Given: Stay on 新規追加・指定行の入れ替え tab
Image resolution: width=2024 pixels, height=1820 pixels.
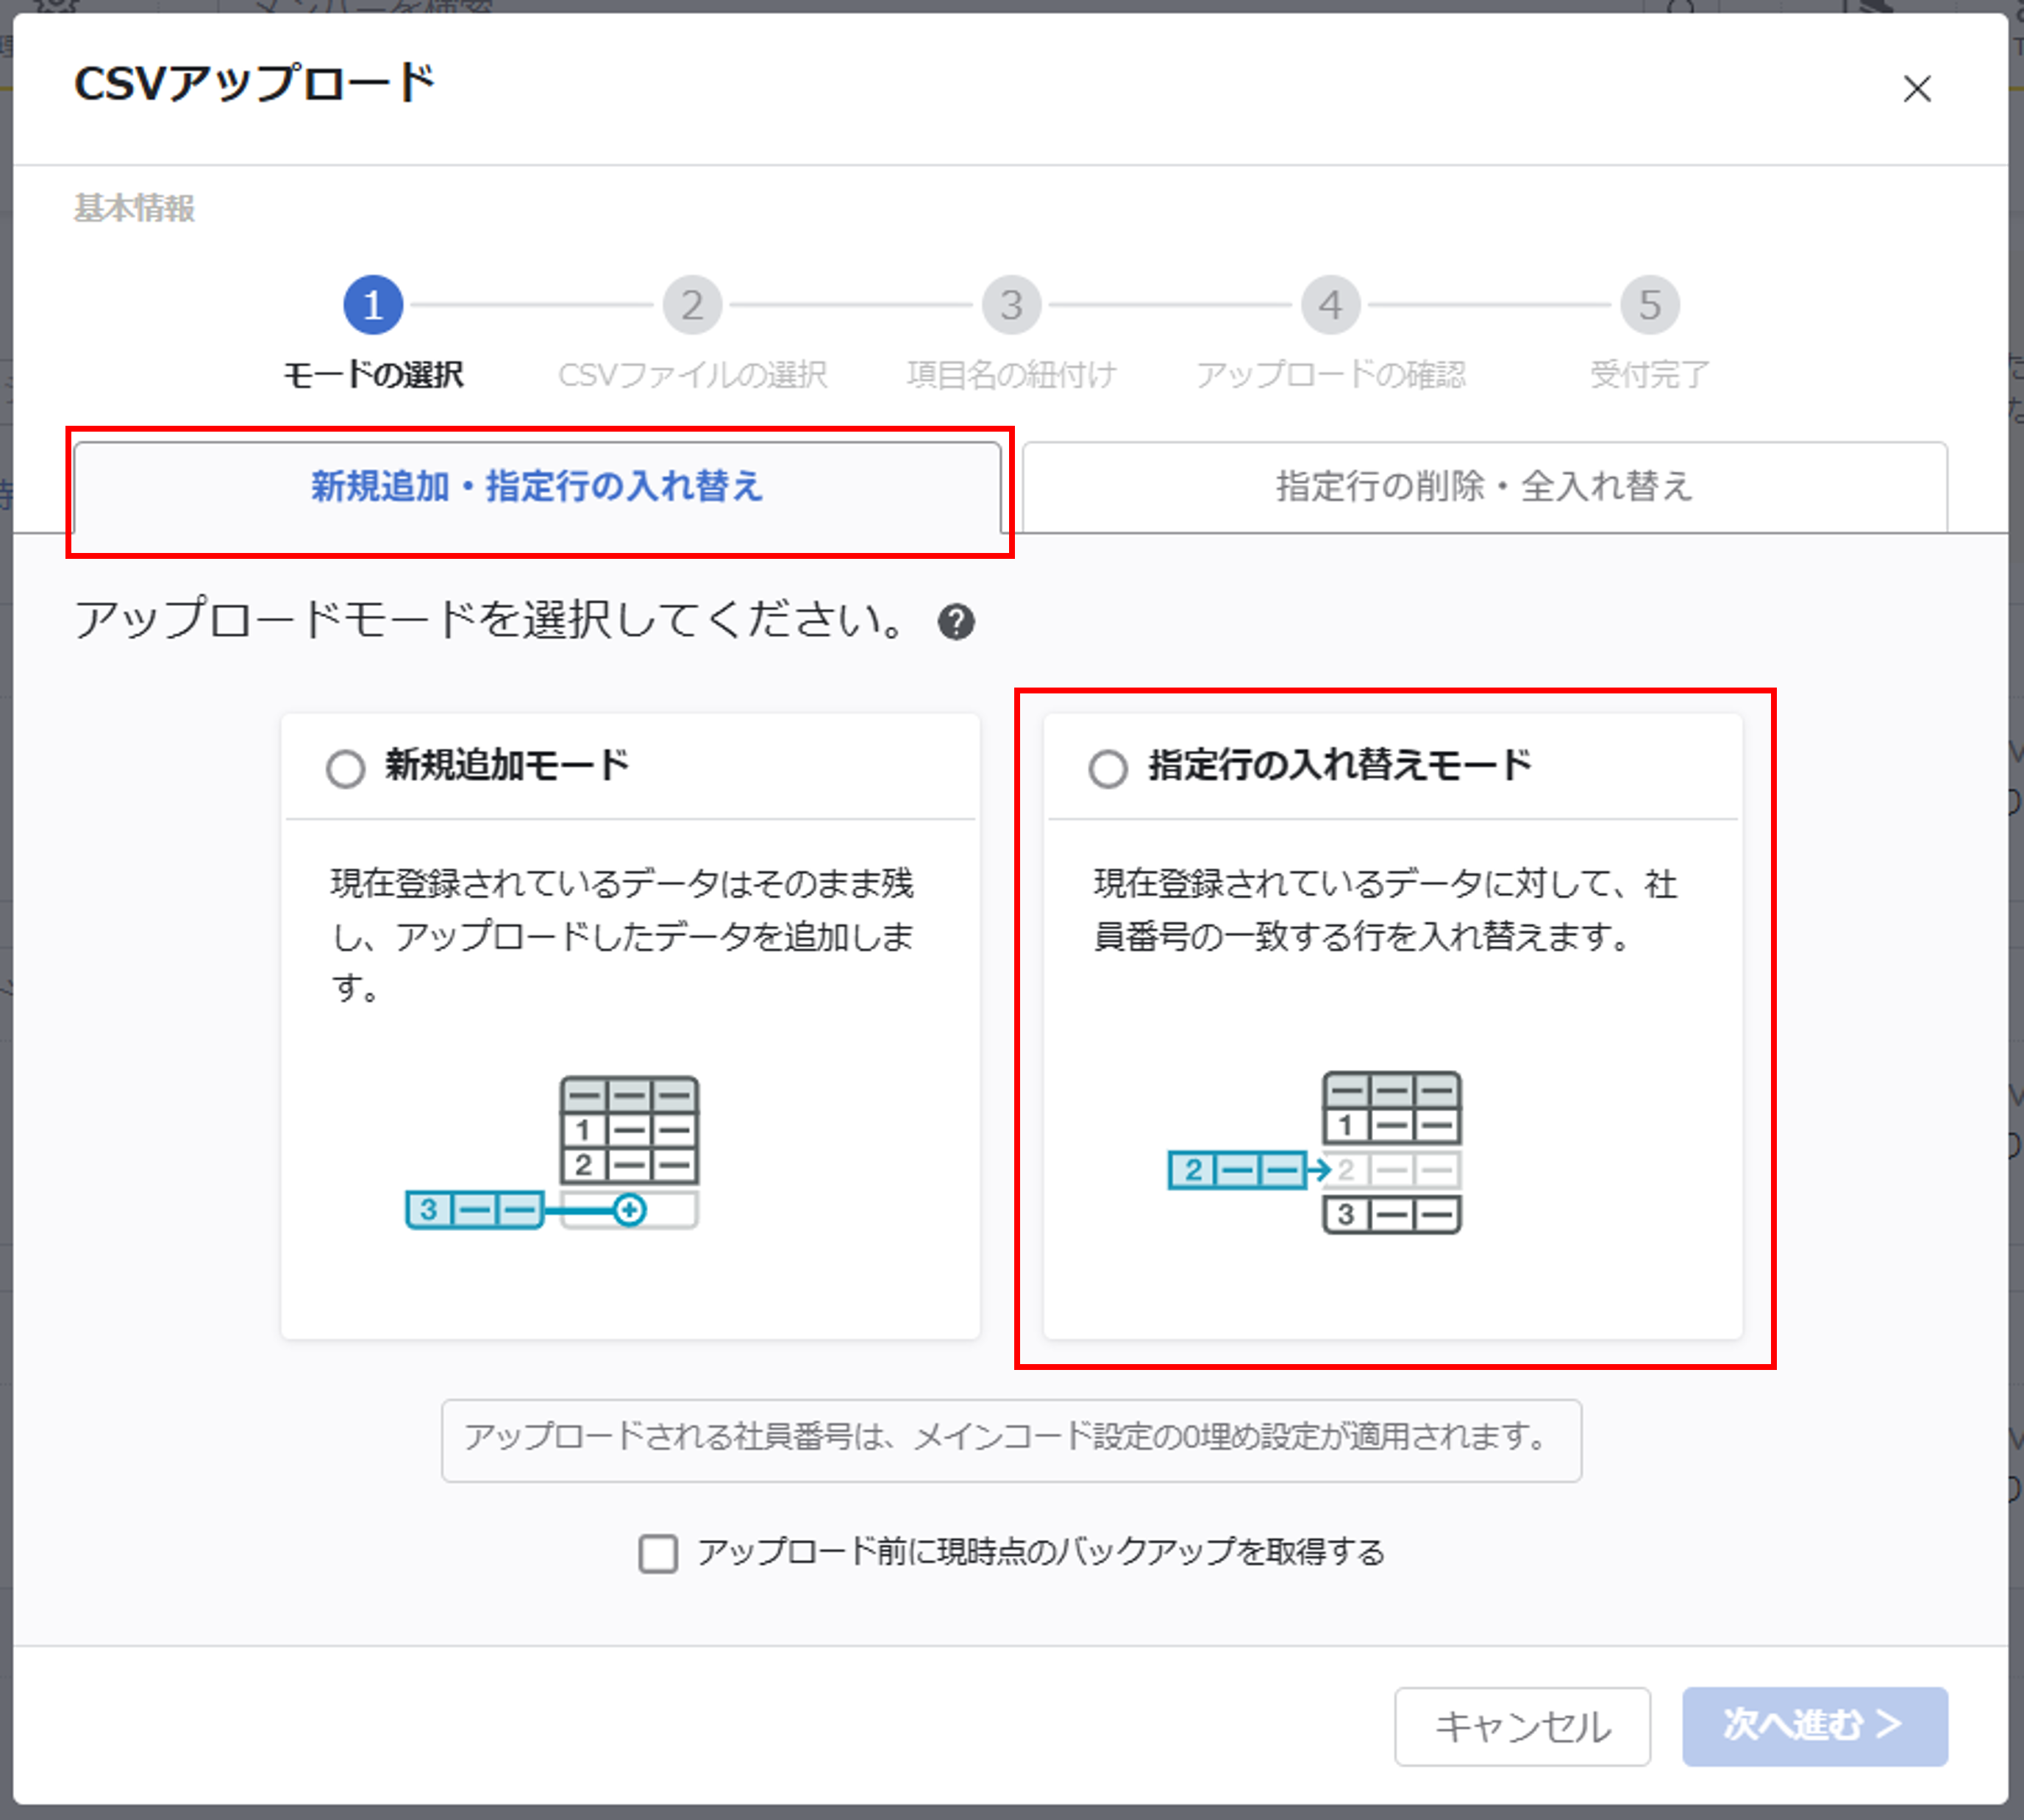Looking at the screenshot, I should pyautogui.click(x=537, y=487).
